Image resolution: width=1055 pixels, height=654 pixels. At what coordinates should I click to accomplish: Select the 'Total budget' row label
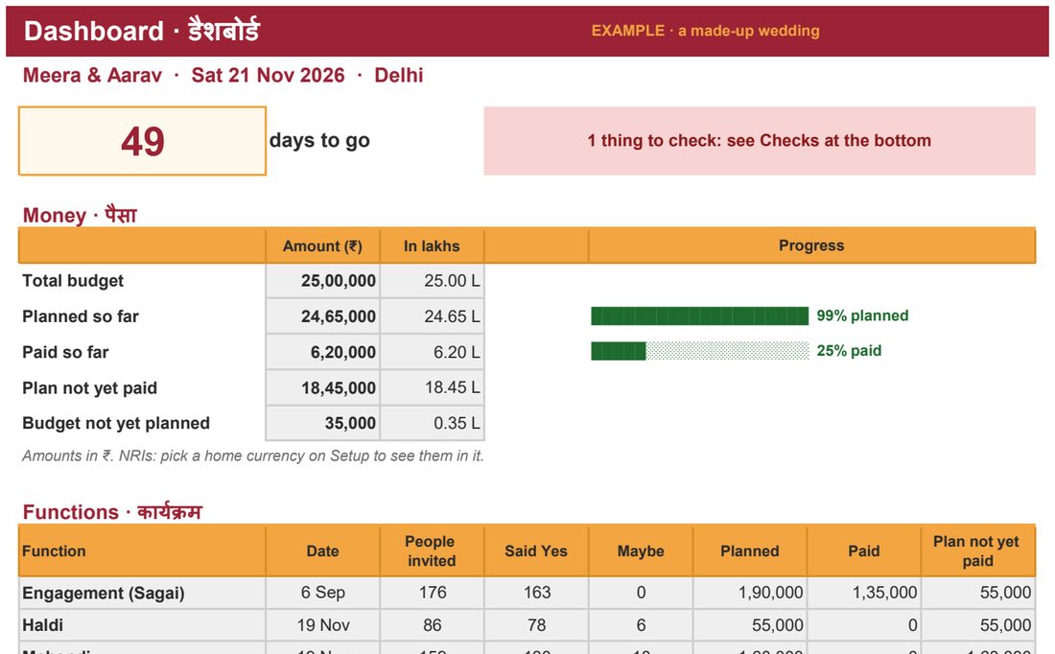coord(73,281)
